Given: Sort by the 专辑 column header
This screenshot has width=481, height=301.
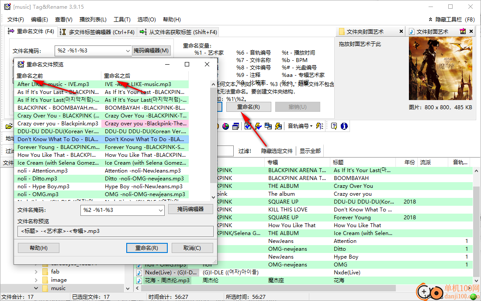Looking at the screenshot, I should (x=298, y=163).
